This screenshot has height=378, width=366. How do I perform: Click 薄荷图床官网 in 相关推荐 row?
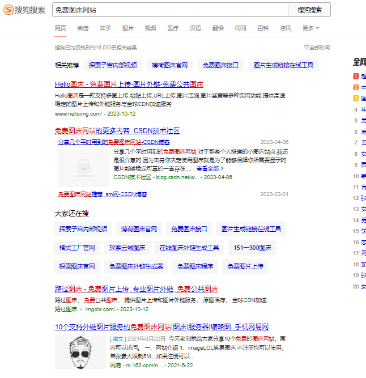[x=169, y=65]
